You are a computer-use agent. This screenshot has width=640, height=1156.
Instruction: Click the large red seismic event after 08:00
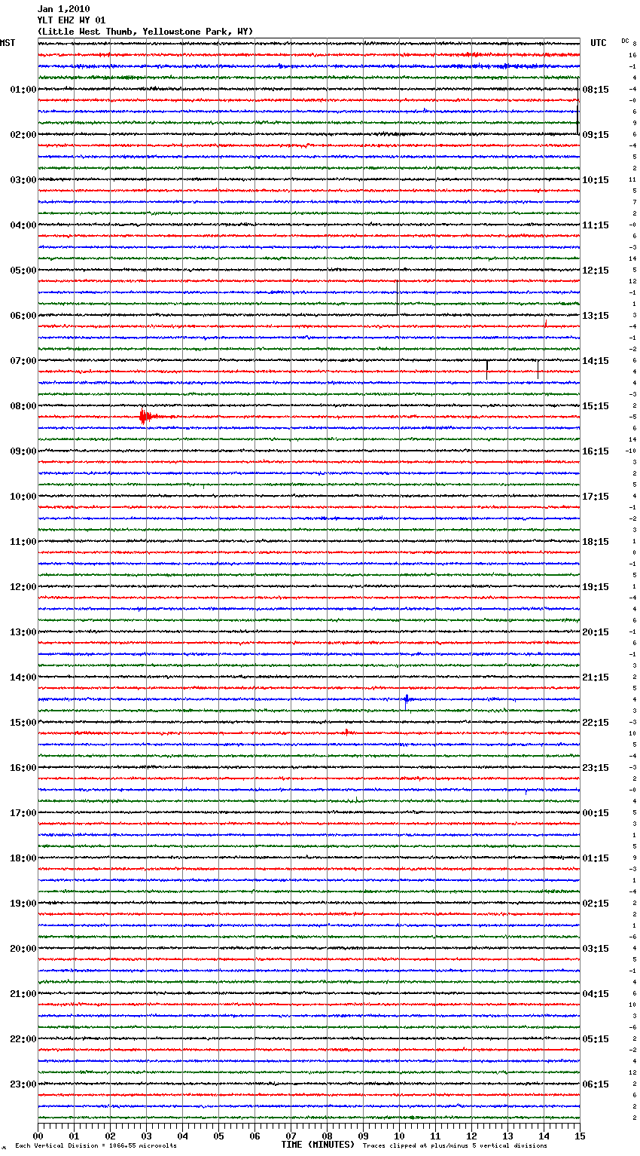point(144,416)
